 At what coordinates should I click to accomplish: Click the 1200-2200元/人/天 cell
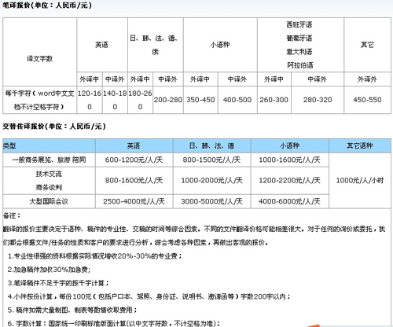(289, 181)
